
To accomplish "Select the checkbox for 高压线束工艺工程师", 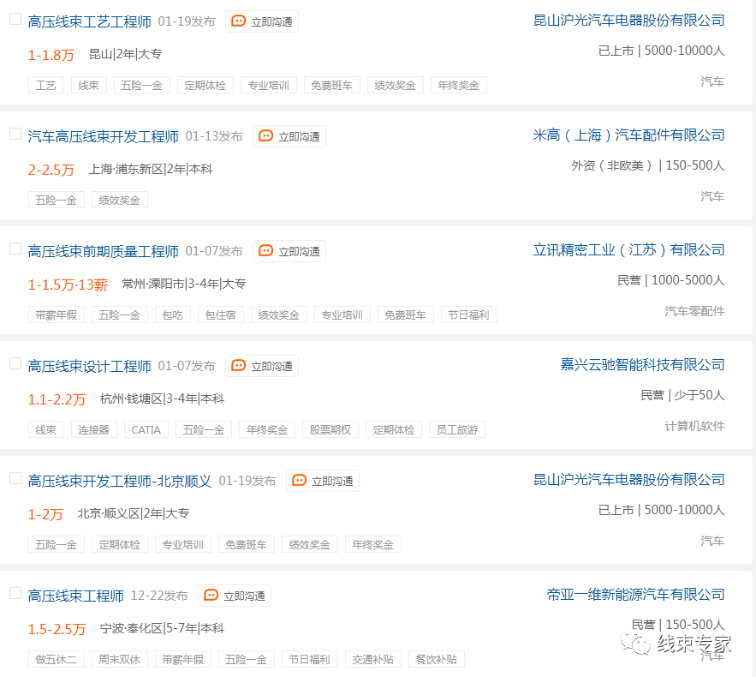I will 15,18.
